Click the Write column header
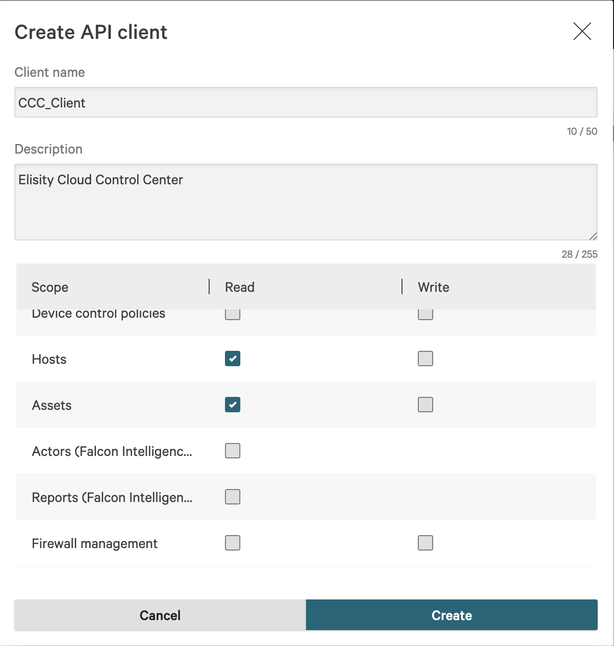 coord(434,287)
